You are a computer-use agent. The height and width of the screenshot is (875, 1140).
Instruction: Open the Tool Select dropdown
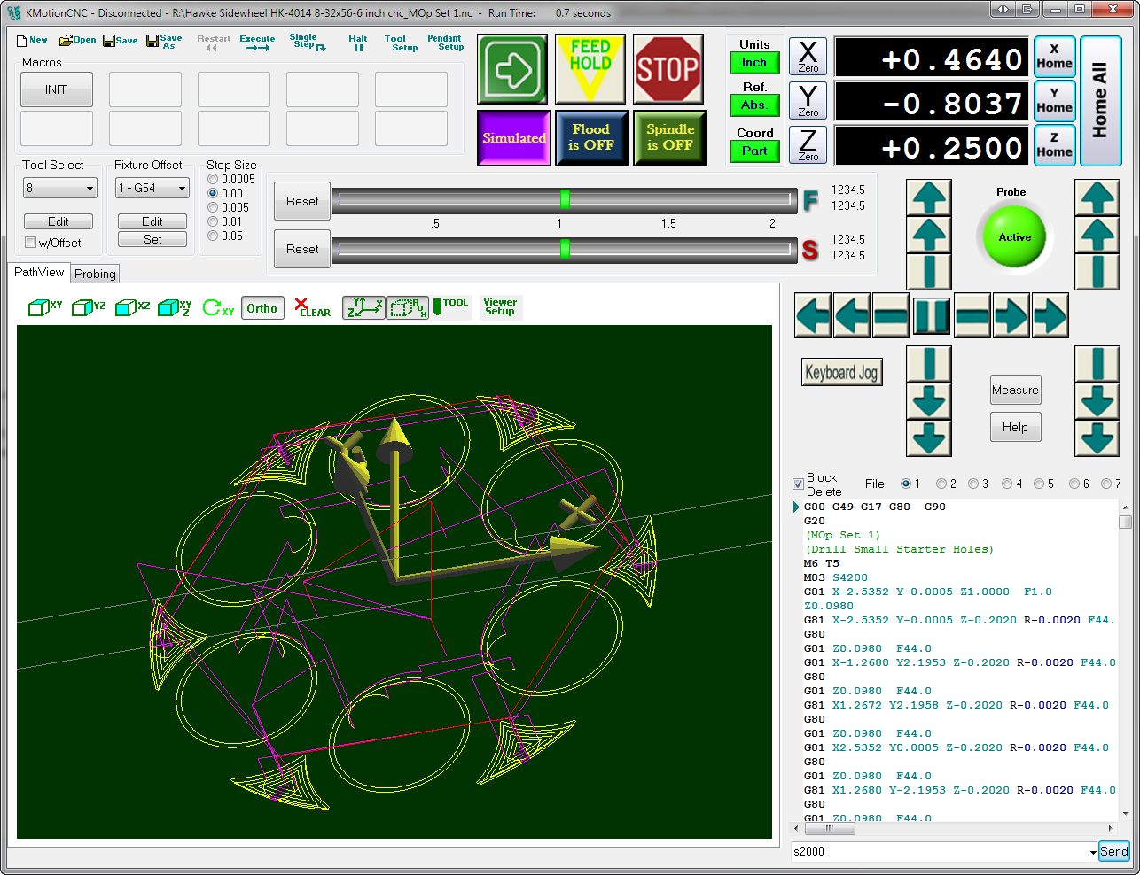(90, 189)
